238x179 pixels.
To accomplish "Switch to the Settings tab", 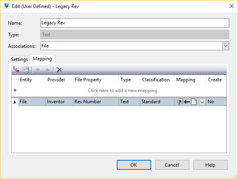I will (x=20, y=59).
